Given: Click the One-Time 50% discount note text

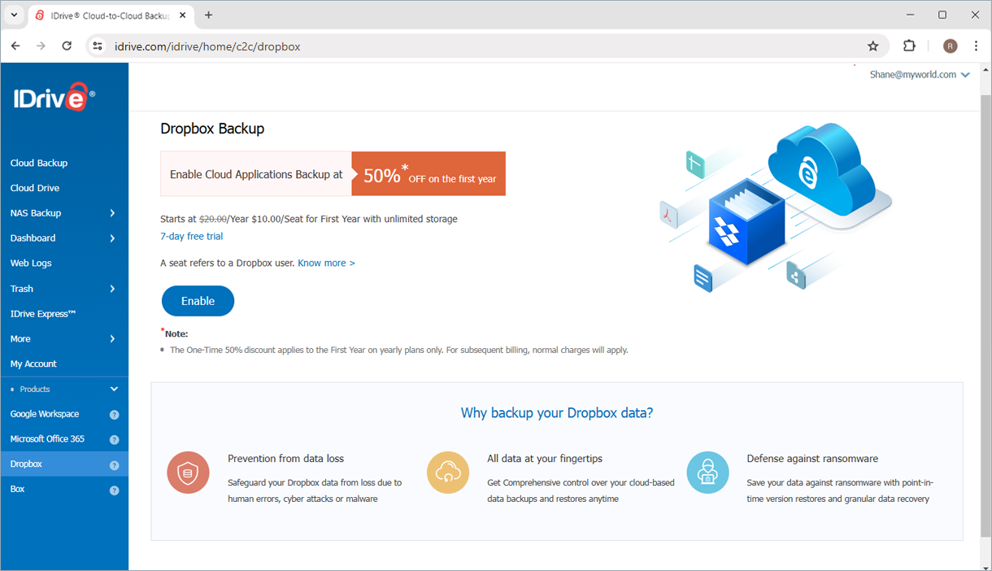Looking at the screenshot, I should pos(398,351).
